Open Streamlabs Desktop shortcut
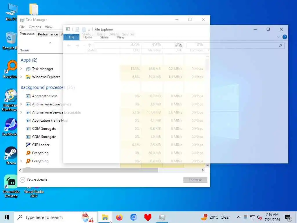This screenshot has width=297, height=223. pyautogui.click(x=11, y=186)
